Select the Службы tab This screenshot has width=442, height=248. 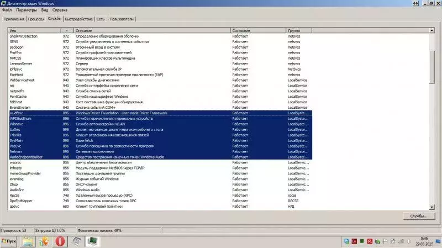click(x=54, y=18)
